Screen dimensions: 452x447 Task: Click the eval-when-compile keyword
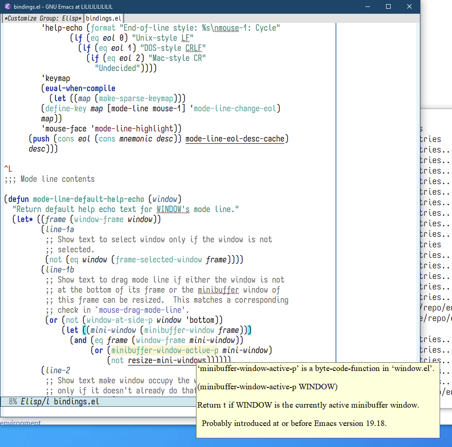80,88
